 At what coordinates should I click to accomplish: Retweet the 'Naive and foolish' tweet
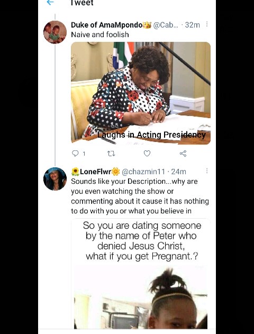pos(111,154)
